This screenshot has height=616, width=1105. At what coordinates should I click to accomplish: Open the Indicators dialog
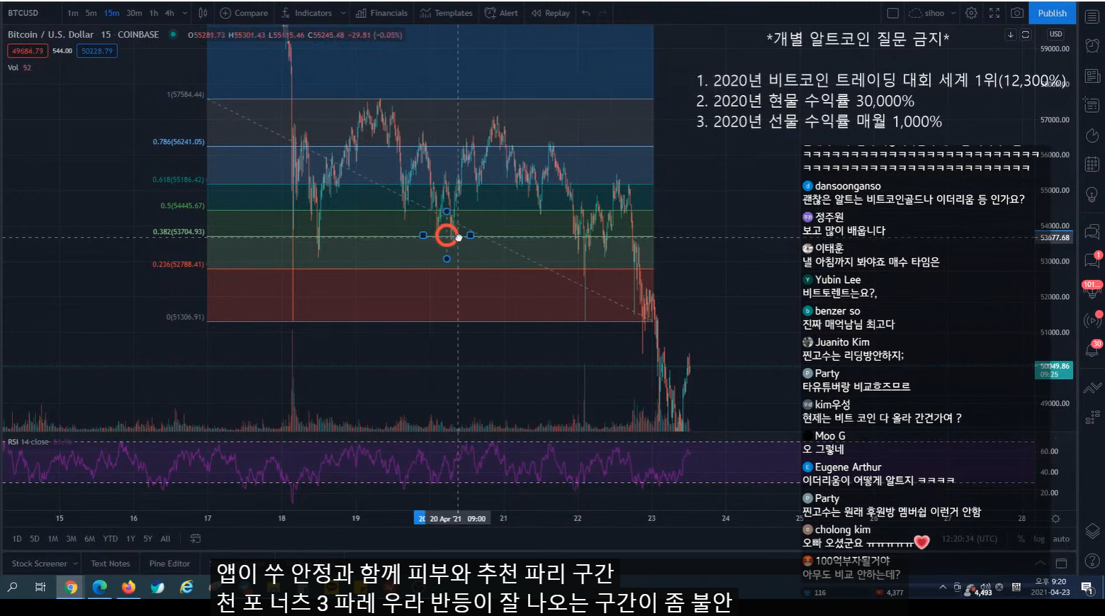(307, 13)
